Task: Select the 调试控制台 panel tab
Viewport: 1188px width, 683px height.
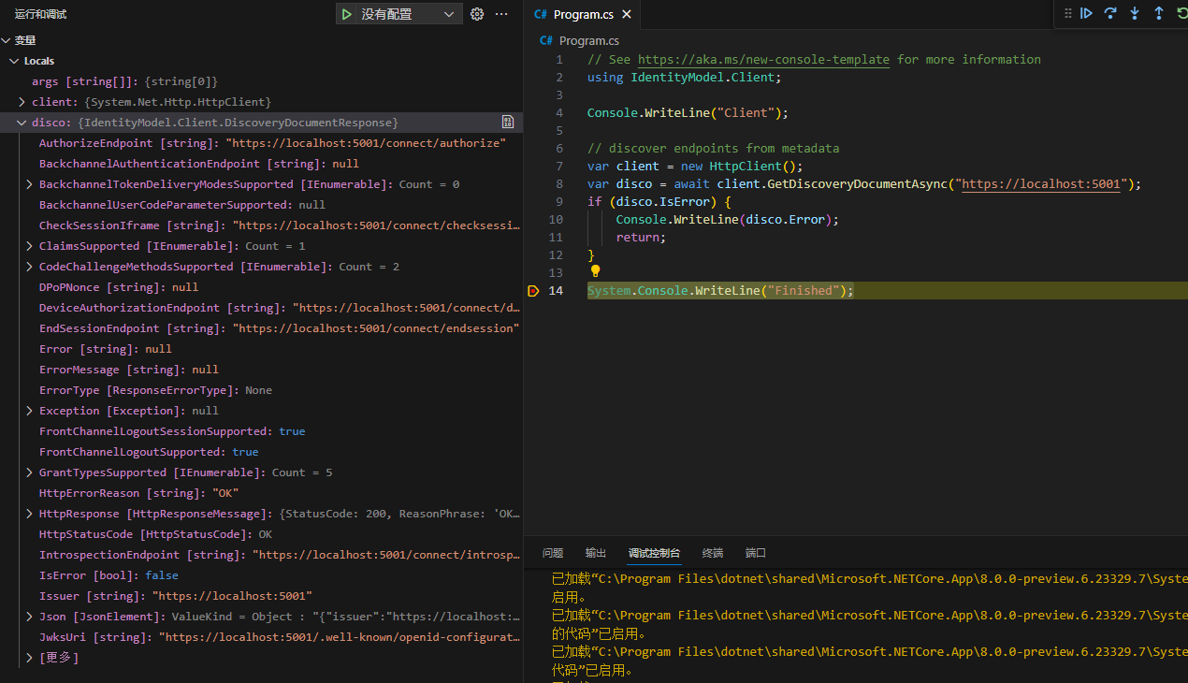Action: pos(655,553)
